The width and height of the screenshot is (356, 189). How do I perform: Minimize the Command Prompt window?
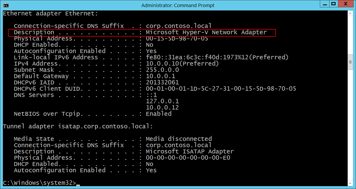pos(325,4)
